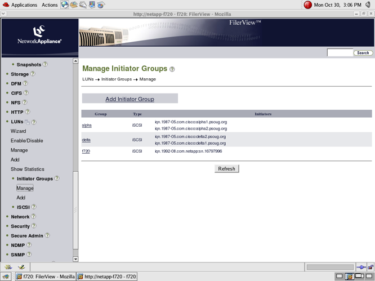Image resolution: width=375 pixels, height=281 pixels.
Task: Open help icon next to LUNs
Action: click(x=34, y=122)
